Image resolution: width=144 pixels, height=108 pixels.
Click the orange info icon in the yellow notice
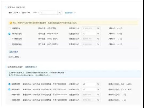(10, 23)
